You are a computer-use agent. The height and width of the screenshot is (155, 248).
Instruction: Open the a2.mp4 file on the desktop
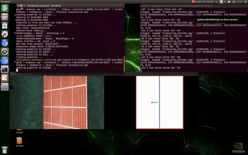[x=19, y=142]
